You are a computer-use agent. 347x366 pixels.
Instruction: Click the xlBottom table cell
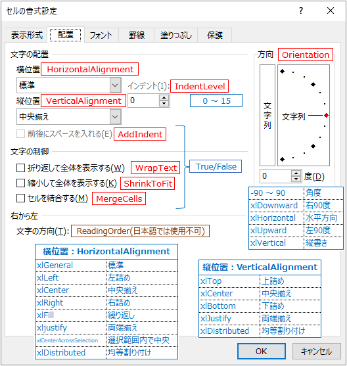229,306
